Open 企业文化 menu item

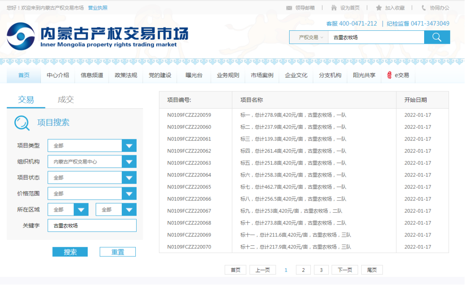(296, 75)
